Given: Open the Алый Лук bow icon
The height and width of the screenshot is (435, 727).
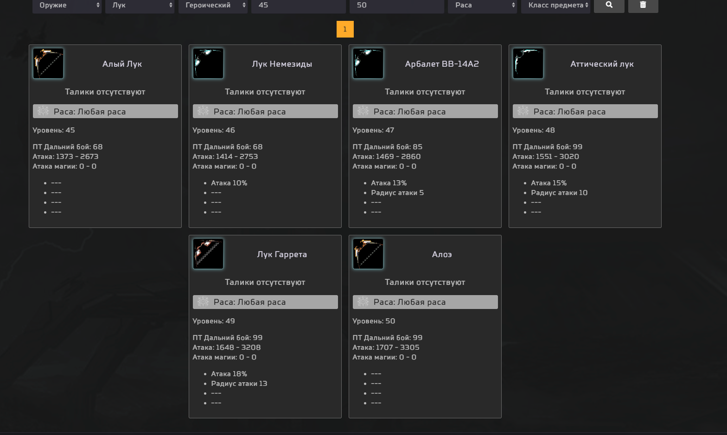Looking at the screenshot, I should click(x=48, y=63).
